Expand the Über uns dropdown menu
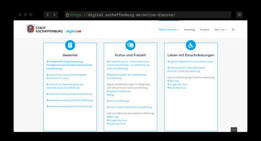The height and width of the screenshot is (141, 261). point(221,29)
